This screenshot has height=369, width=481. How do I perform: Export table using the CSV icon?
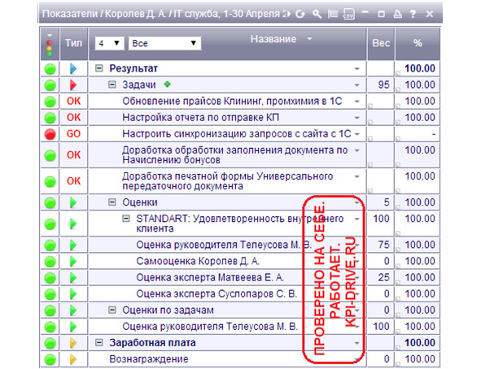tap(348, 14)
